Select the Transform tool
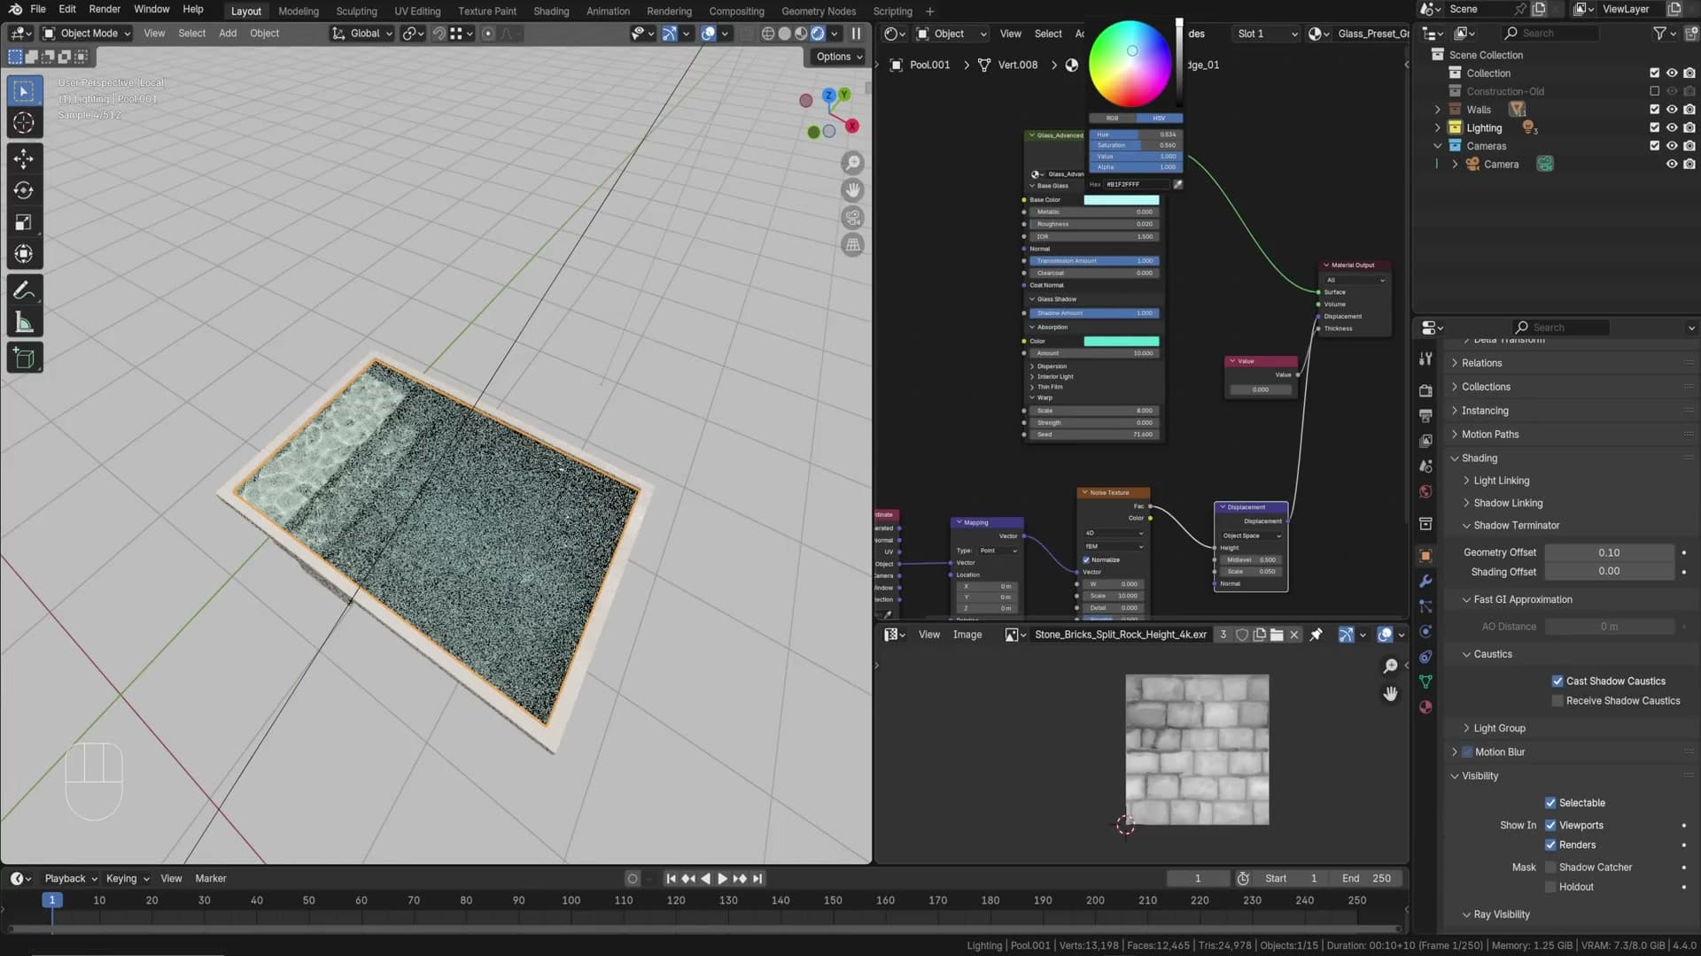 tap(24, 255)
